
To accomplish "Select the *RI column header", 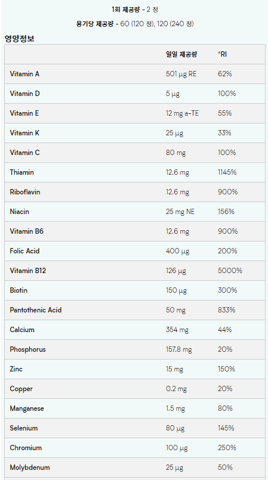I will pos(222,54).
